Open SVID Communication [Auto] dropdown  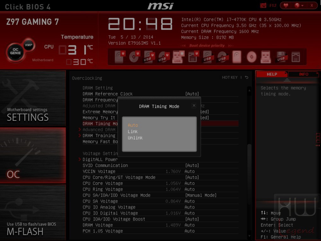[x=192, y=165]
